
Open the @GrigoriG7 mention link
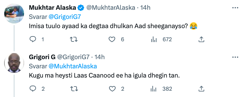[x=65, y=17]
